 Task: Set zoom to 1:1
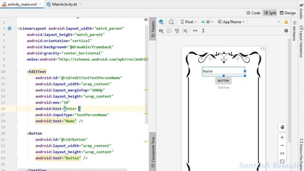pos(282,153)
